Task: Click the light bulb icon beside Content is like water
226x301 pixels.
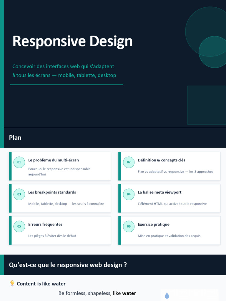Action: pyautogui.click(x=12, y=283)
